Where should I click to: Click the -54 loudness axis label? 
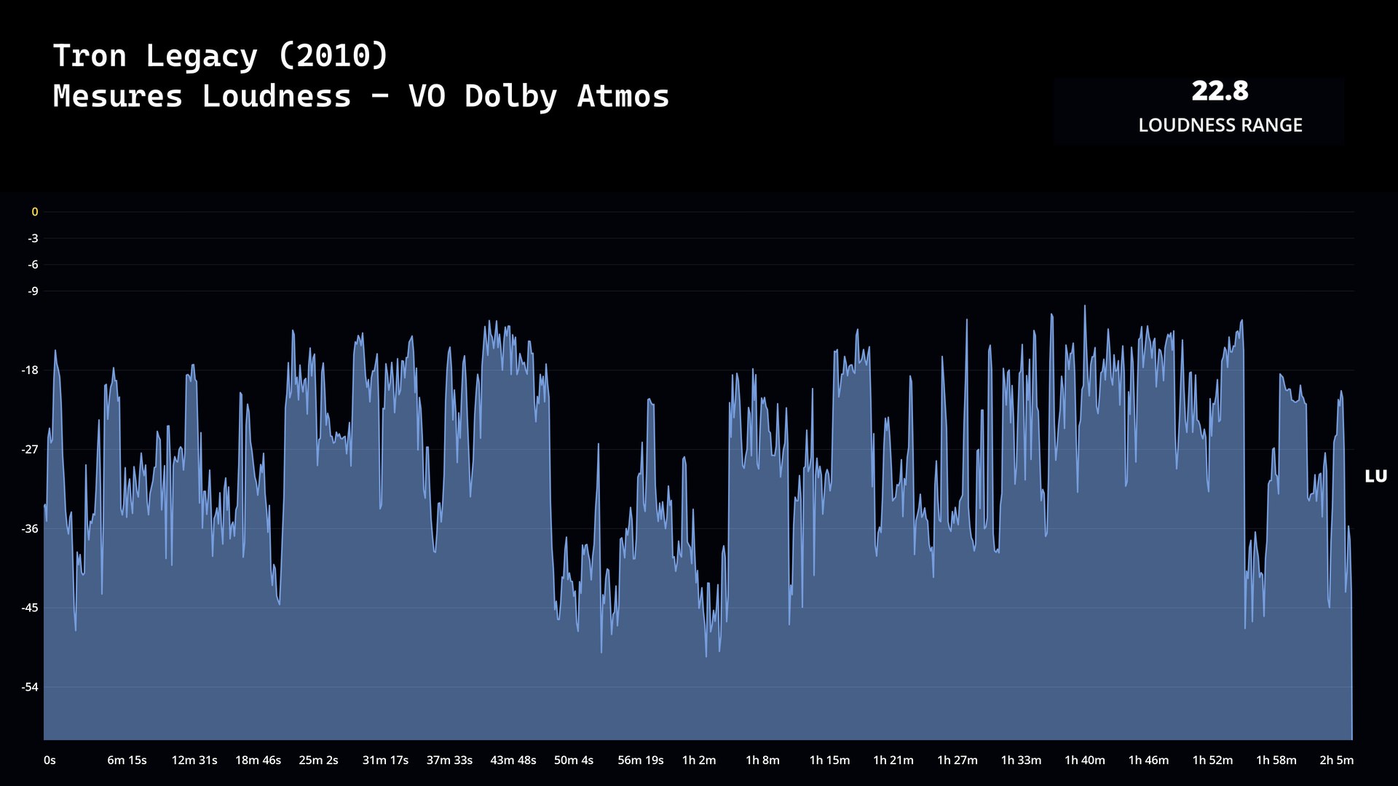coord(30,687)
